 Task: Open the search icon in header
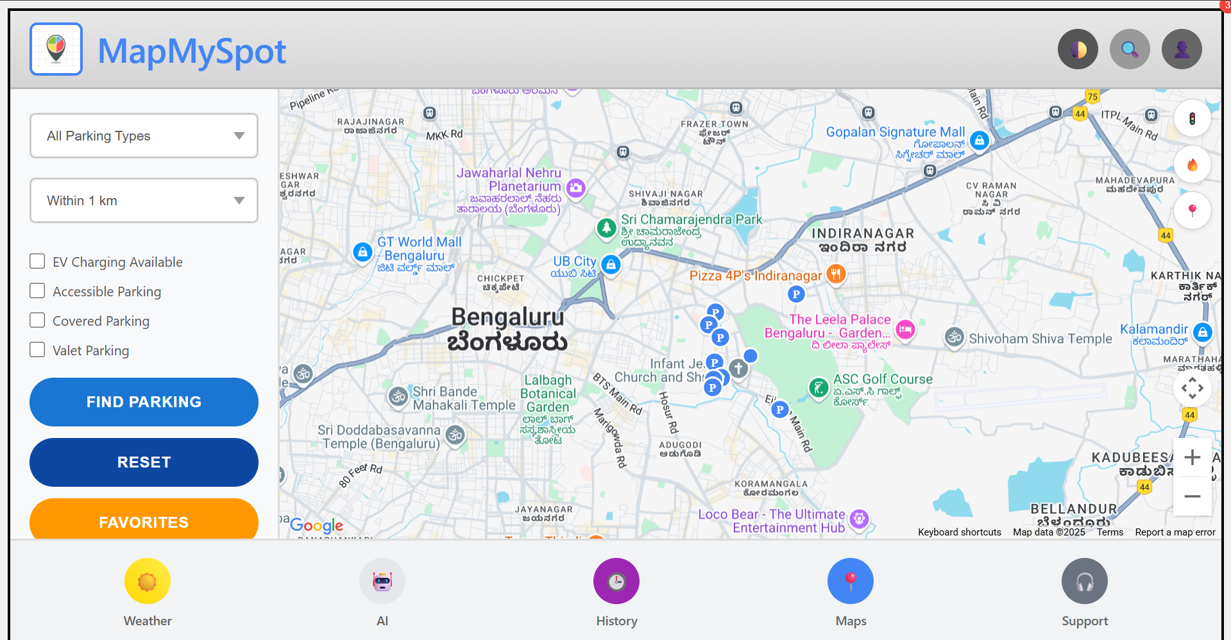[1130, 49]
